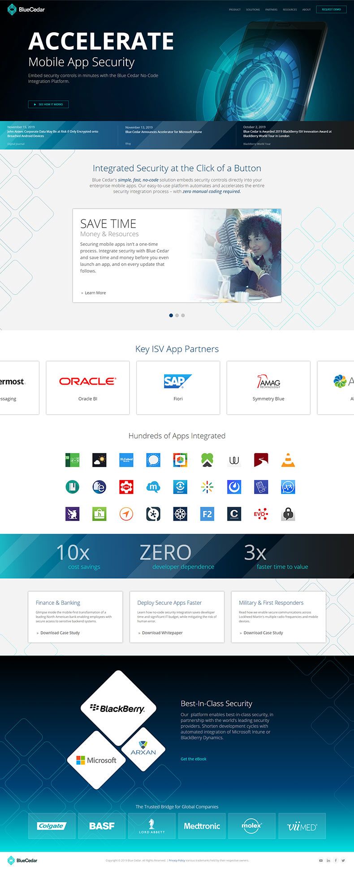Open the Twitter icon in footer
The width and height of the screenshot is (354, 869).
pos(343,860)
